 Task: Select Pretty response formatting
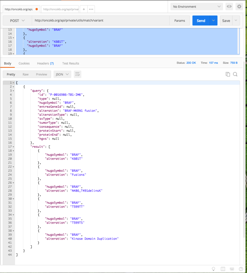[x=11, y=74]
